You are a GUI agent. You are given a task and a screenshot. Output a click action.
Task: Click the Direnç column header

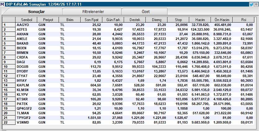(x=157, y=20)
